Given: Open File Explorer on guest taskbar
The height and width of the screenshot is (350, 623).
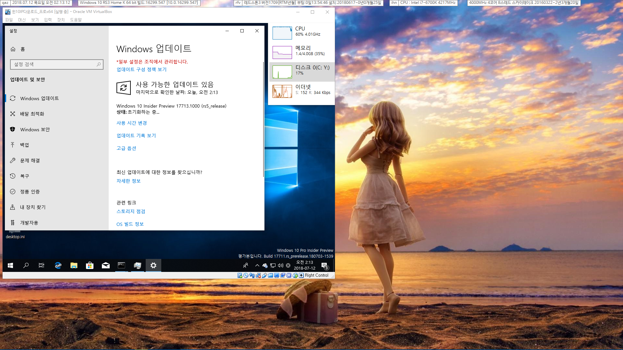Looking at the screenshot, I should [74, 265].
